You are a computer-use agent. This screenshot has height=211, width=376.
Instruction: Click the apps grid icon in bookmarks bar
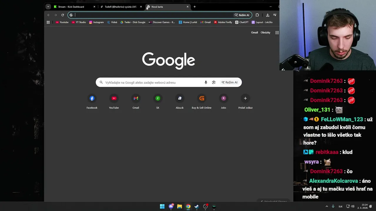(48, 22)
